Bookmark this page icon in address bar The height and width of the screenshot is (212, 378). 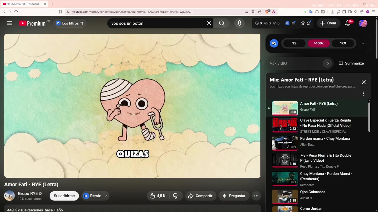[60, 12]
